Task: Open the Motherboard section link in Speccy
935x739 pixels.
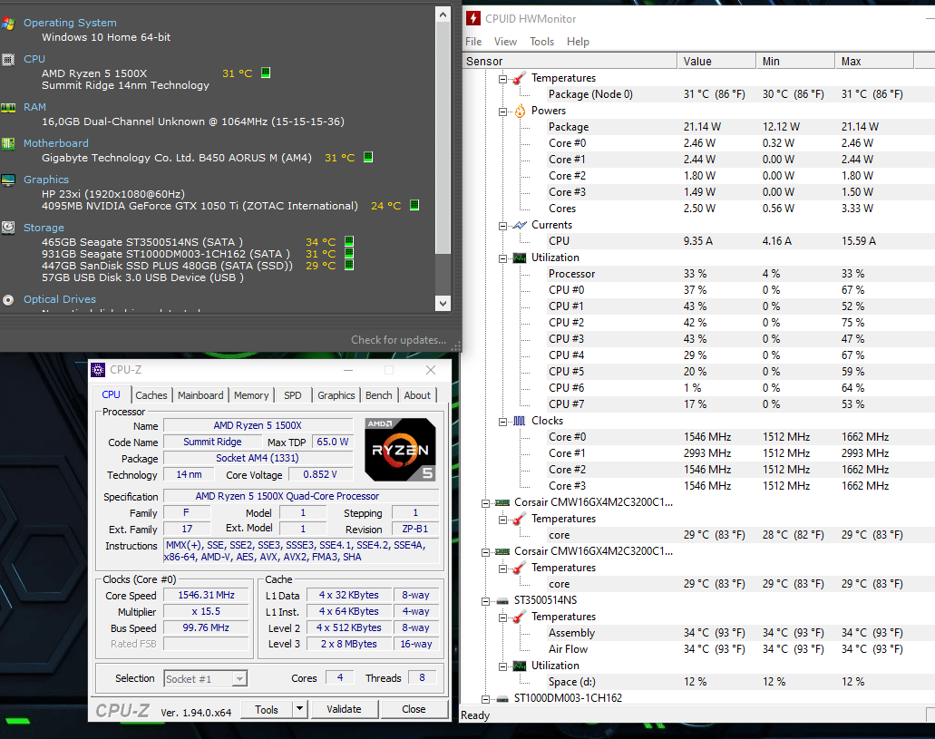Action: point(56,143)
